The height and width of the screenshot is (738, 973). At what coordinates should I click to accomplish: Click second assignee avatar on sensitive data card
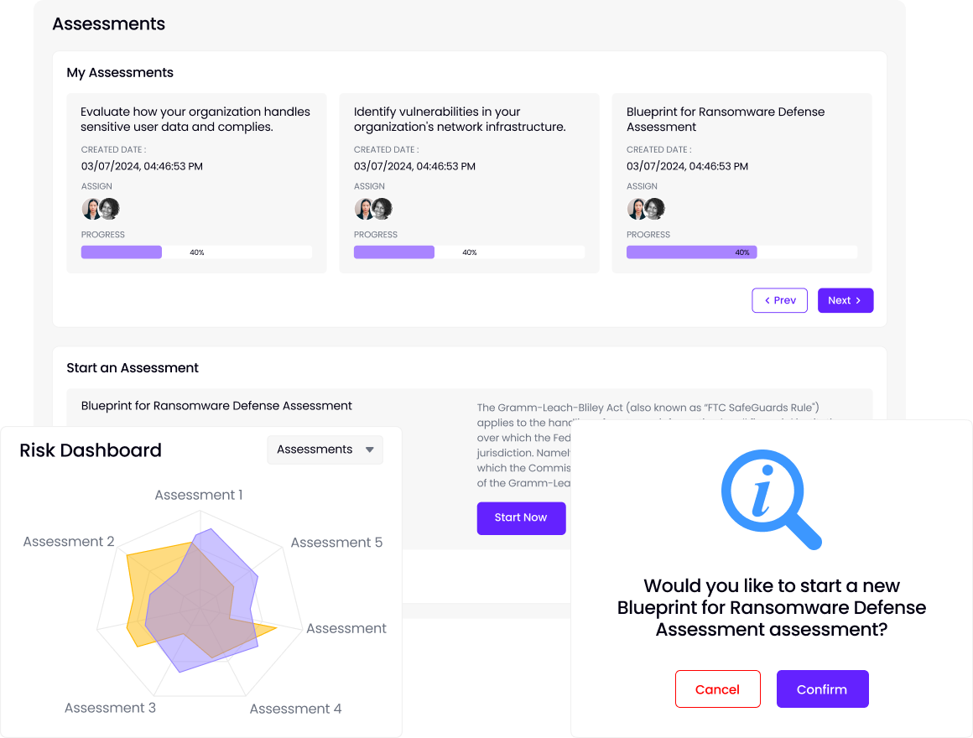[x=110, y=209]
